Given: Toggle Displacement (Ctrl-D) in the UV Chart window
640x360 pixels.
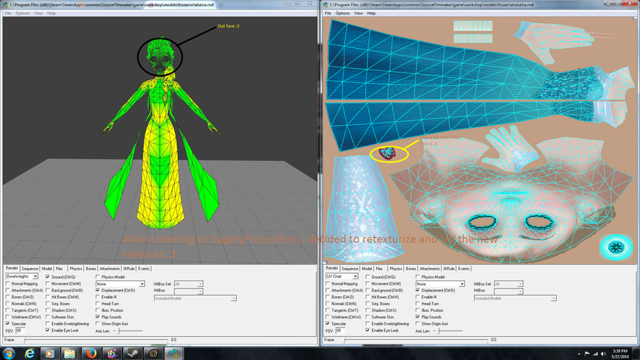Looking at the screenshot, I should click(417, 290).
